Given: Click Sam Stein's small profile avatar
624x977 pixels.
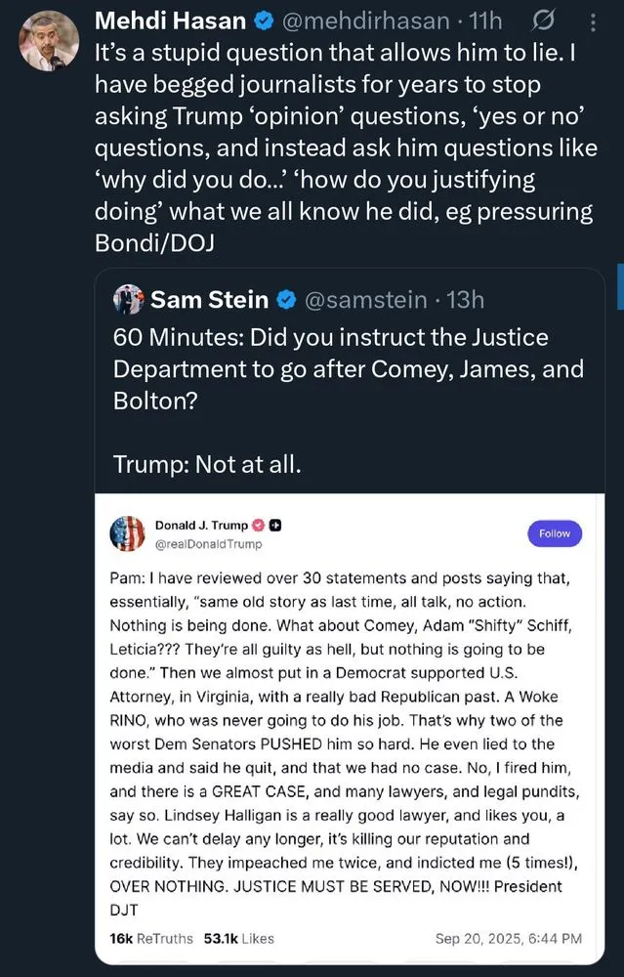Looking at the screenshot, I should tap(129, 300).
